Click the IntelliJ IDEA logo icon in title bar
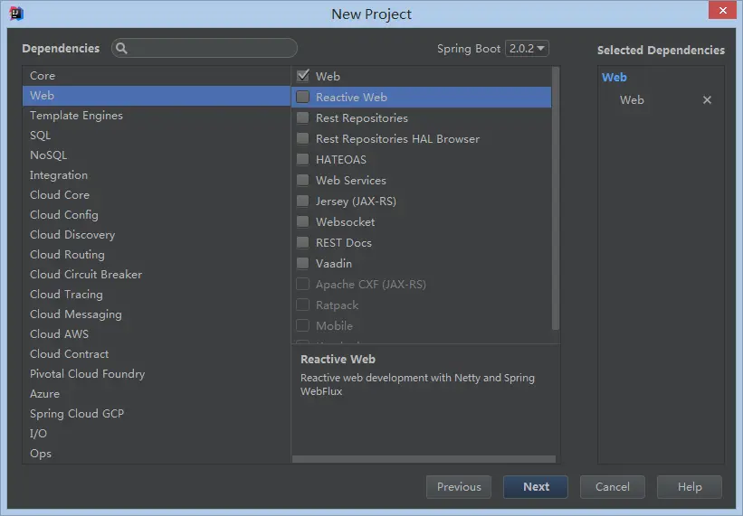 (16, 14)
